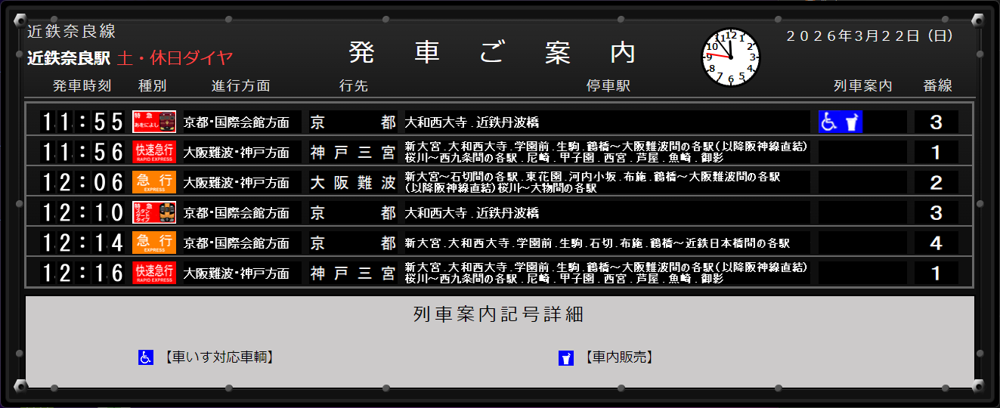Image resolution: width=1000 pixels, height=408 pixels.
Task: Click the limited express train icon at 11:55
Action: [154, 122]
